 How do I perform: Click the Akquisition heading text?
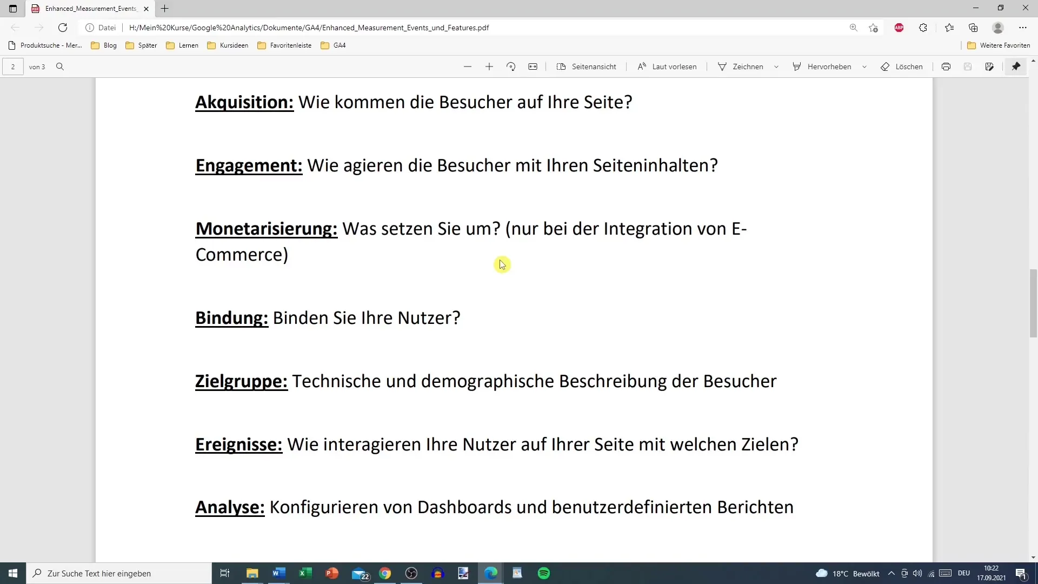click(244, 102)
